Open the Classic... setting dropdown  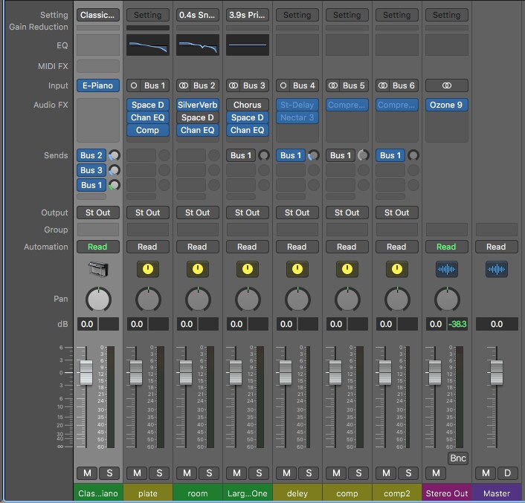pos(98,15)
